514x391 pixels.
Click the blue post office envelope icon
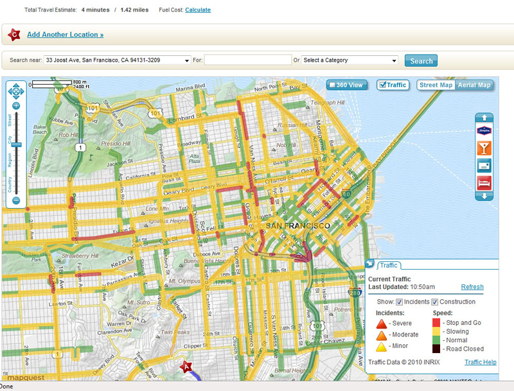(484, 165)
